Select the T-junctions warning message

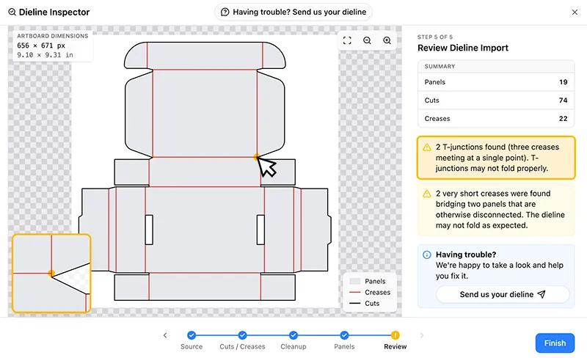point(496,158)
